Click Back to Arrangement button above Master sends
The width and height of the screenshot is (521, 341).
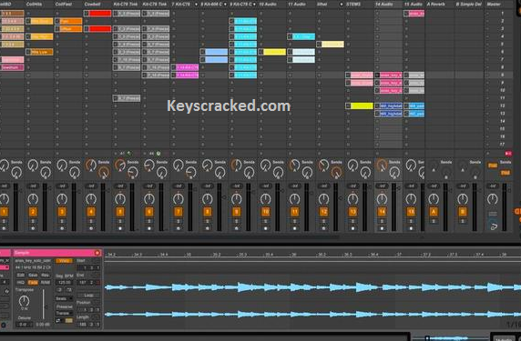[x=508, y=154]
